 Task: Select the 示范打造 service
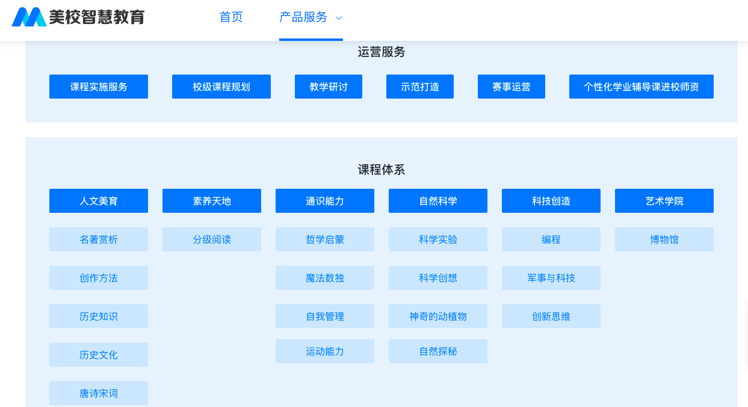coord(419,86)
